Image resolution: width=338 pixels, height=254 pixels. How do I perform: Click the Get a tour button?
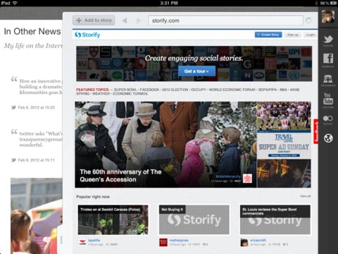pos(196,71)
